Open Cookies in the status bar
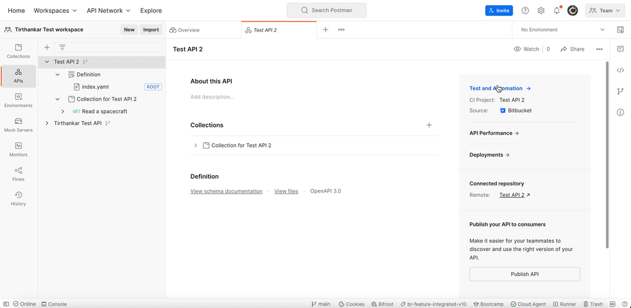This screenshot has width=631, height=308. point(352,304)
